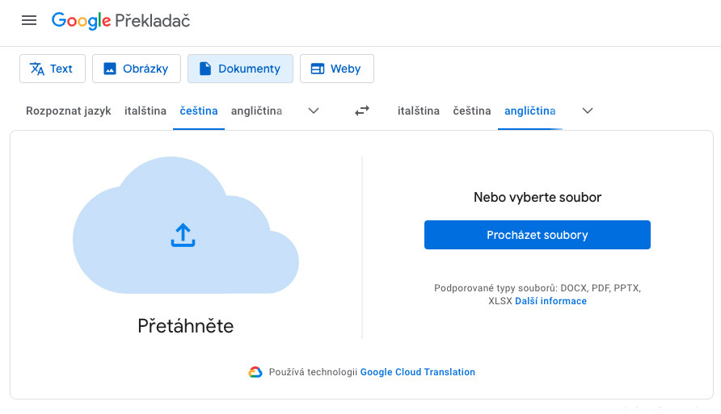Click the Přetáhněte drop label

point(186,326)
